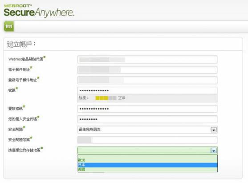
Task: Select highlighted 日本 (Japan) option
Action: pos(147,165)
